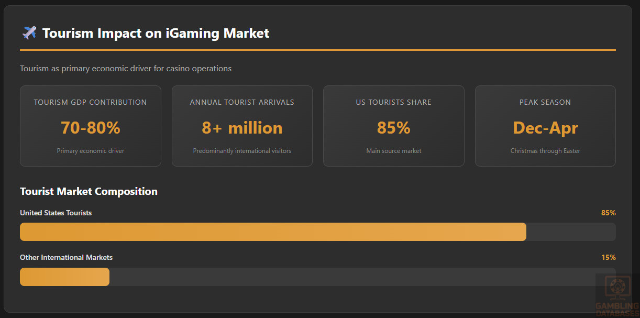The width and height of the screenshot is (640, 318).
Task: Click the airplane icon beside the title
Action: pos(29,33)
